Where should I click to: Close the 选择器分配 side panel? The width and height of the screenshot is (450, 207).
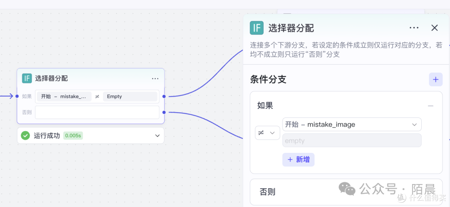coord(435,28)
